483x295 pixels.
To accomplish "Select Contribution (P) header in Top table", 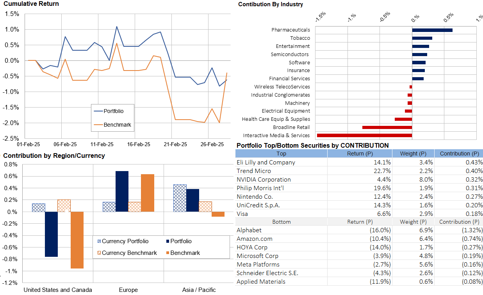I will pos(459,154).
